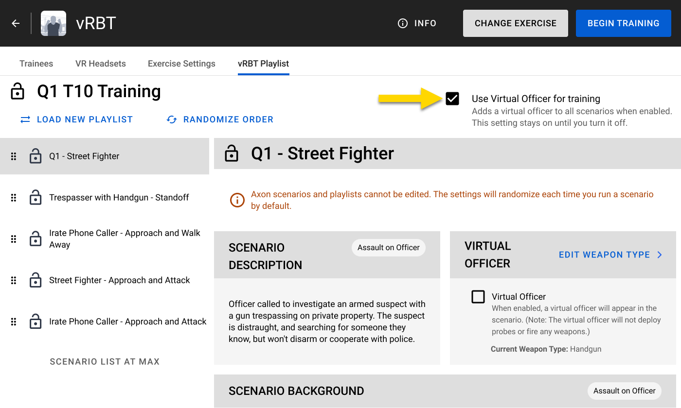Expand Edit Weapon Type chevron arrow

tap(660, 255)
